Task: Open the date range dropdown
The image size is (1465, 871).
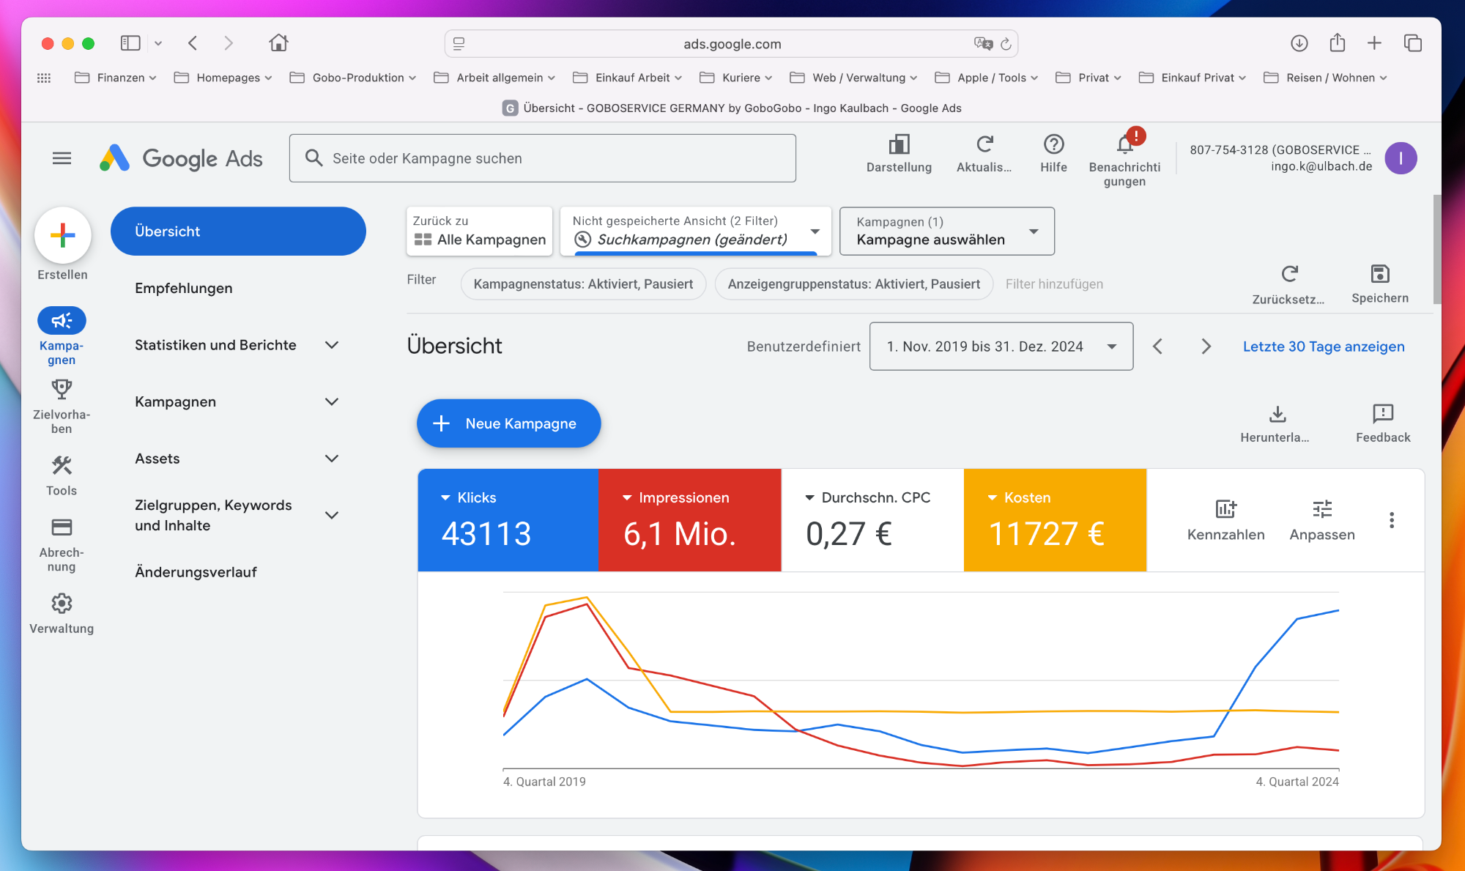Action: tap(1001, 346)
